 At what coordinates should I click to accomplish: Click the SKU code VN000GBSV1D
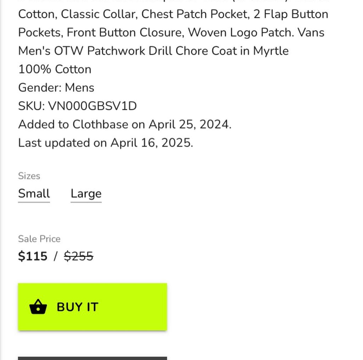92,106
